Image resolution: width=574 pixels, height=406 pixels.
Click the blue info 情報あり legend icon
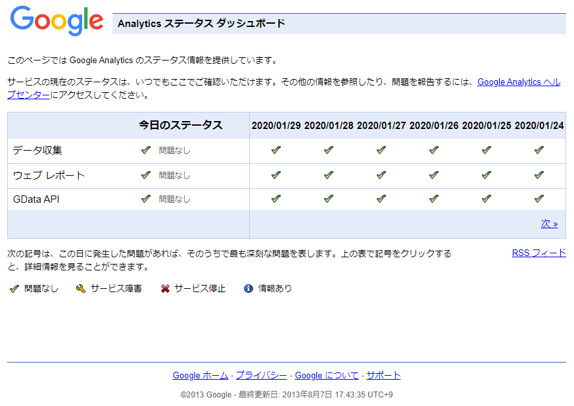pos(248,289)
